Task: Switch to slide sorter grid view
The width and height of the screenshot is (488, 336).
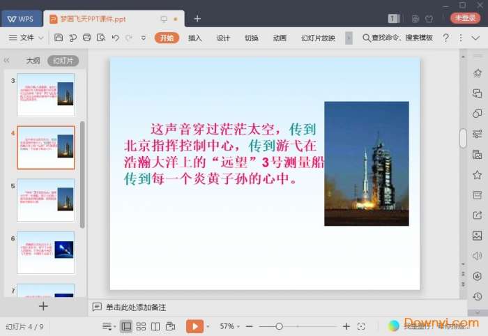Action: pyautogui.click(x=141, y=326)
